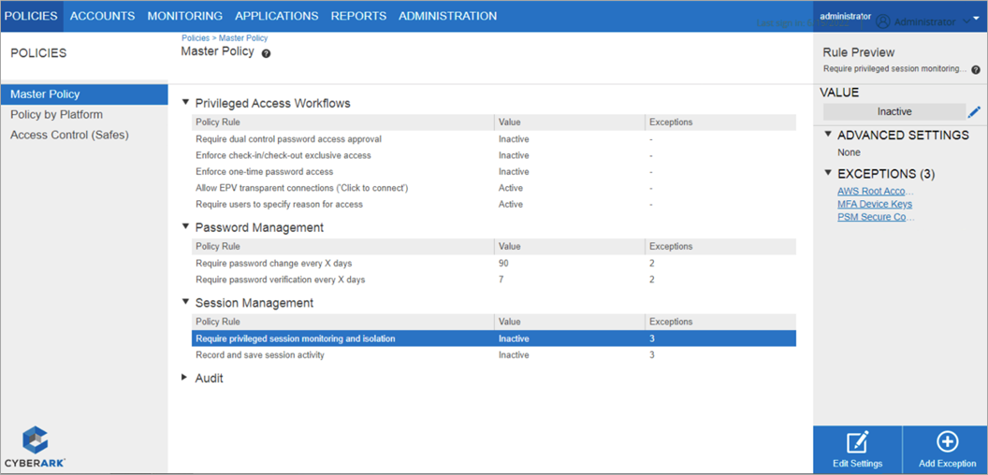The image size is (988, 475).
Task: Open Edit Settings
Action: 857,450
